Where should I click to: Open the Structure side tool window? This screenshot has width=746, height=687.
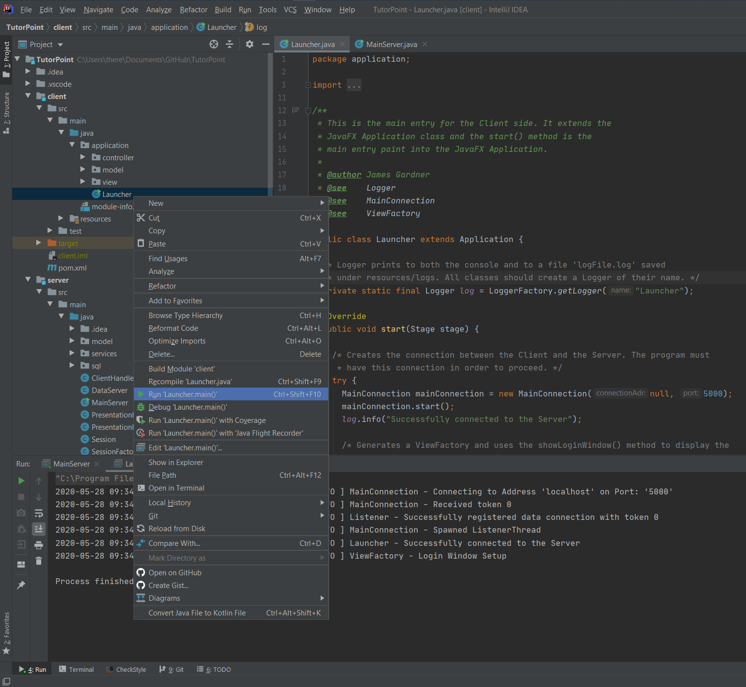[6, 113]
